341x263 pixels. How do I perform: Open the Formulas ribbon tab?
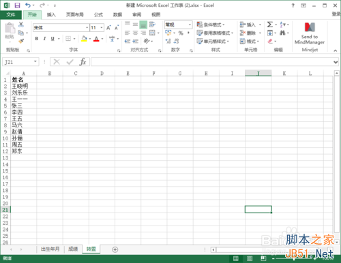(x=98, y=15)
